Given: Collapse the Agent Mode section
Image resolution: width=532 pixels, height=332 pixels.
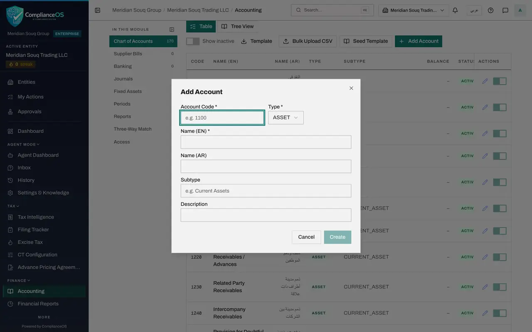Looking at the screenshot, I should coord(23,144).
